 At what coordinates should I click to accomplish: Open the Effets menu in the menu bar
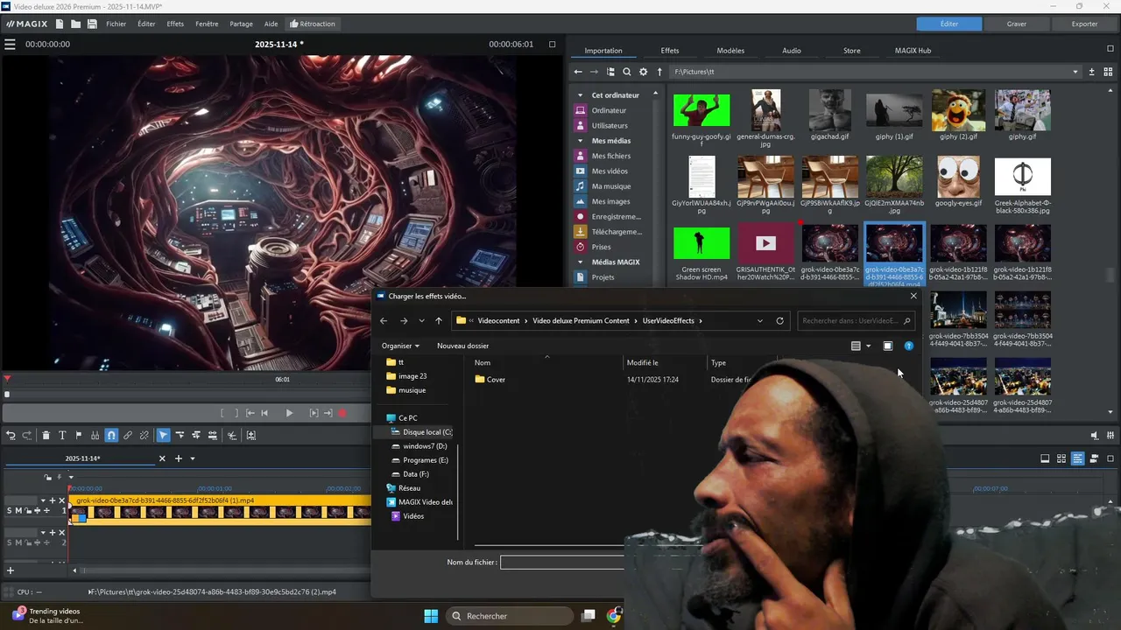[175, 24]
